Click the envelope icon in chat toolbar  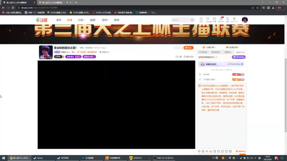pos(203,151)
